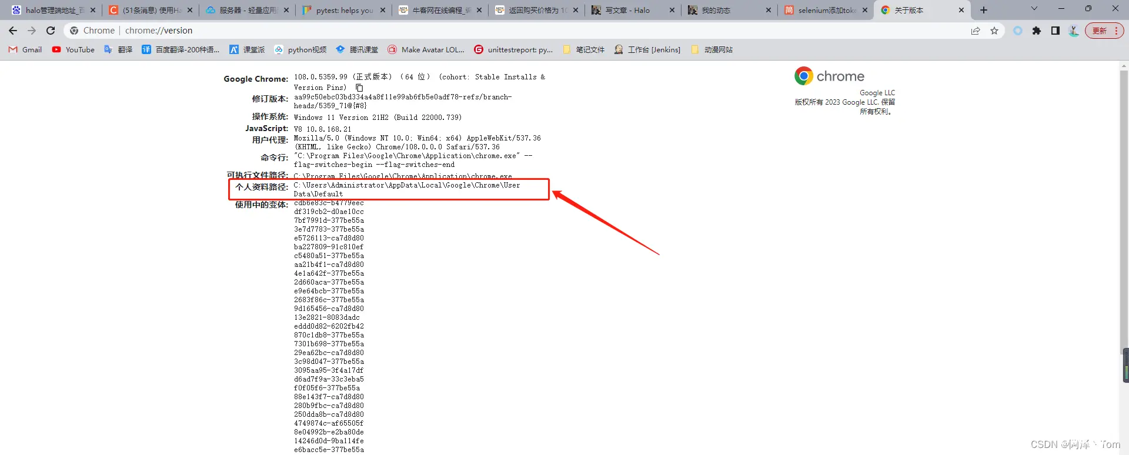Click the profile path ending in User Data\Default
1129x455 pixels.
407,189
